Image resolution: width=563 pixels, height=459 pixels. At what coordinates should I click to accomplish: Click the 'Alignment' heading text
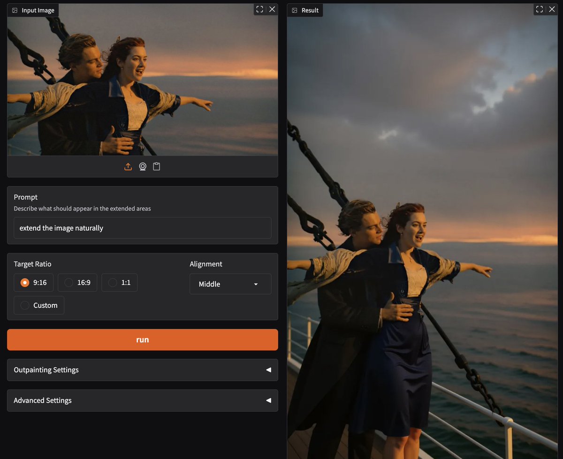tap(206, 264)
